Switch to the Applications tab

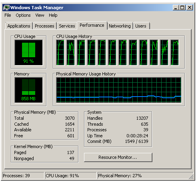(x=19, y=26)
